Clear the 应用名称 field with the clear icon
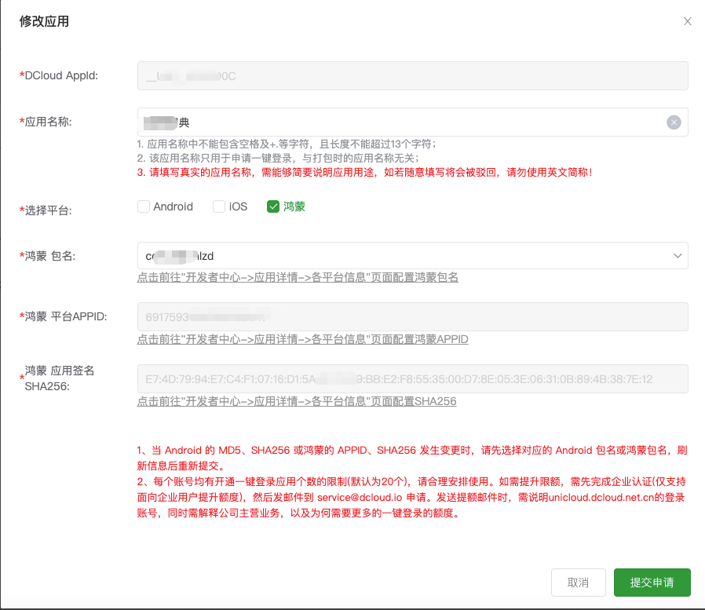Screen dimensions: 705x610 673,122
